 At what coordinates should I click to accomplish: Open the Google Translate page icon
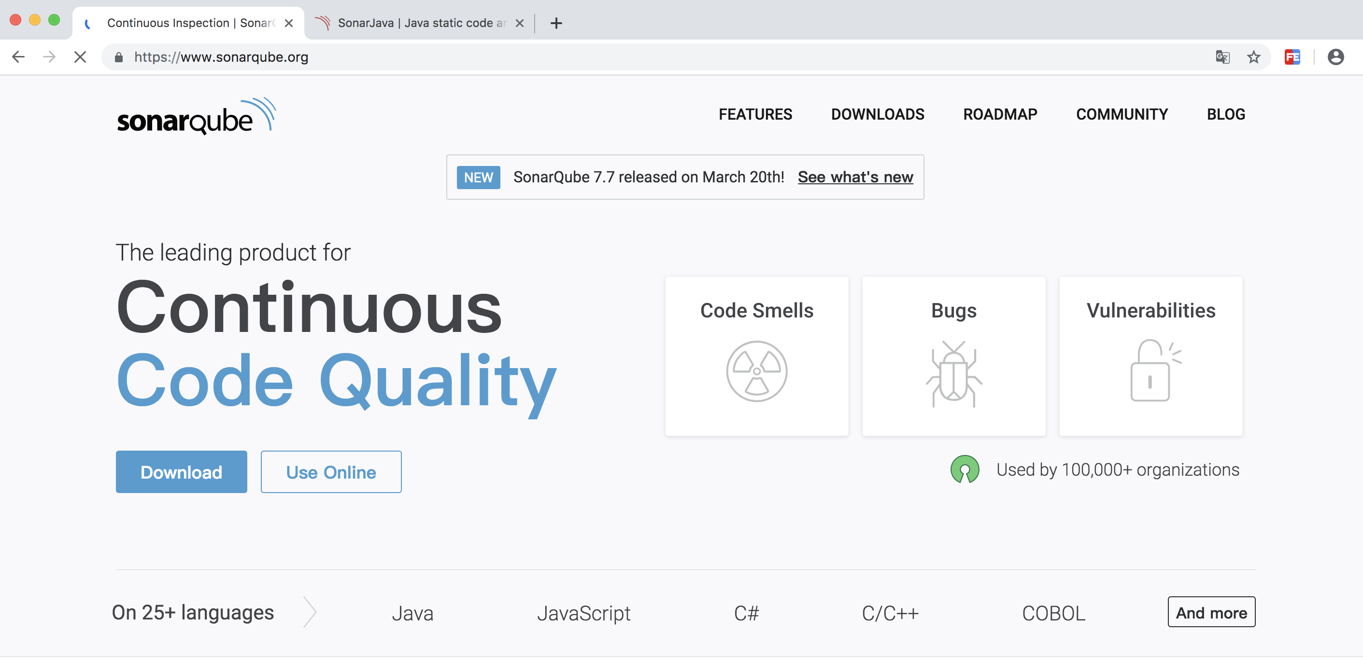click(1222, 57)
